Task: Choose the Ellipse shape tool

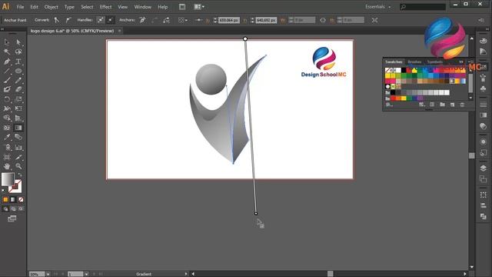Action: pyautogui.click(x=18, y=71)
